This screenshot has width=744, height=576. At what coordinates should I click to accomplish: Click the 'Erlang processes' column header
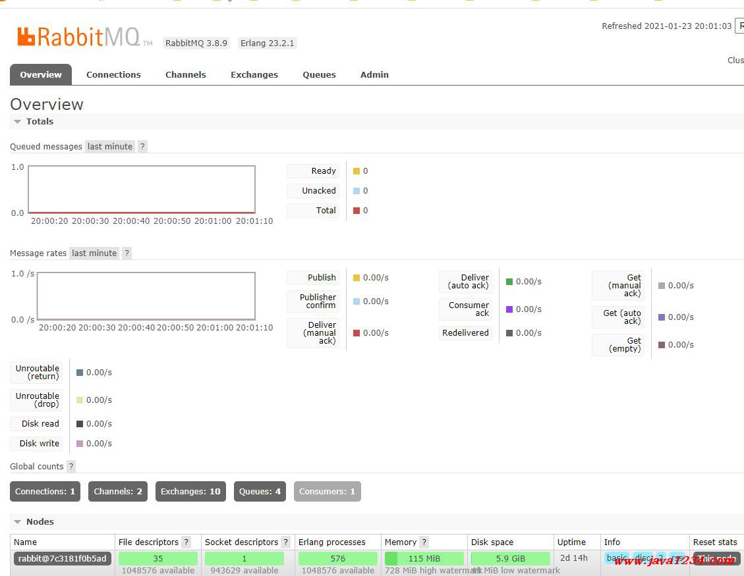(331, 542)
